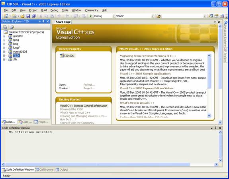The height and width of the screenshot is (179, 229).
Task: Open the Community menu
Action: [92, 10]
